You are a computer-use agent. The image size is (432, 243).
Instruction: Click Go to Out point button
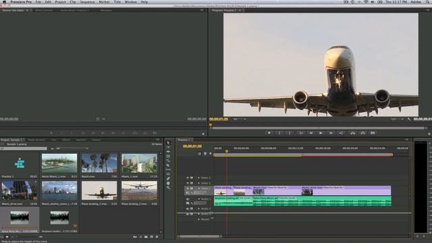click(x=341, y=133)
